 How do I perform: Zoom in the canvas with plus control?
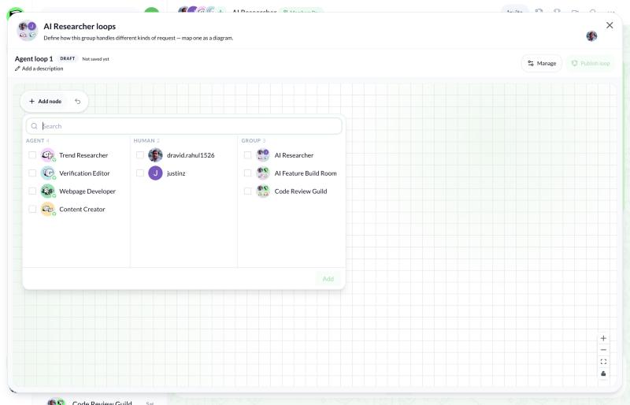pyautogui.click(x=603, y=338)
